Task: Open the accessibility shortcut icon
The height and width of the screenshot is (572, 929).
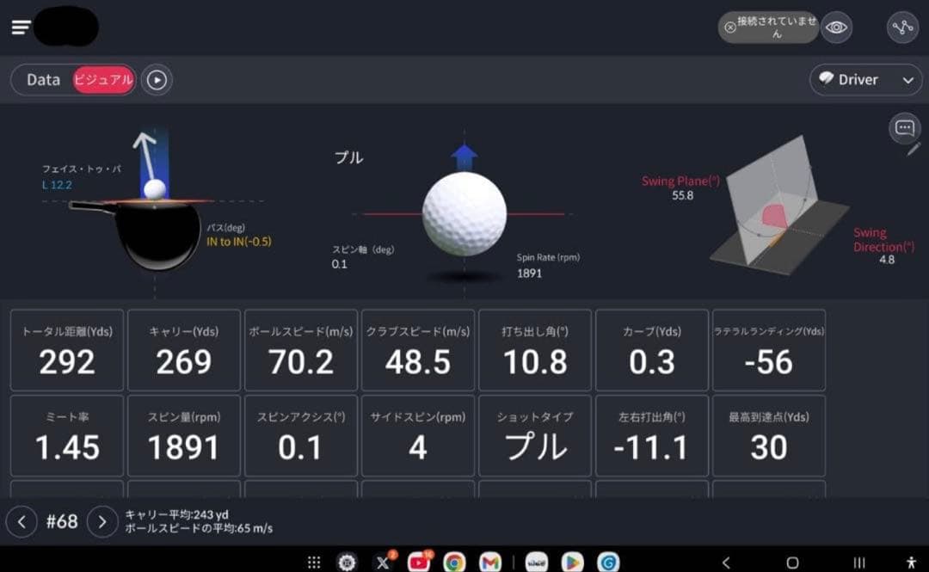Action: pos(911,563)
